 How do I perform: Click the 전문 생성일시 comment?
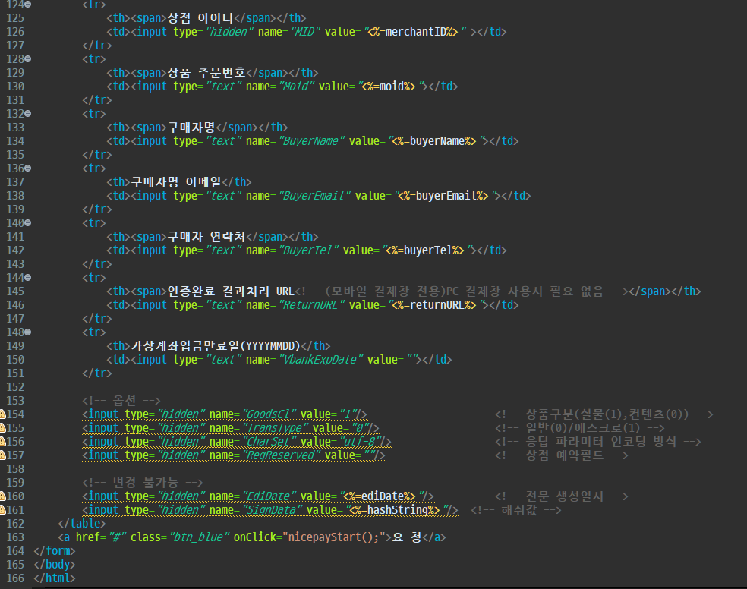click(x=562, y=496)
